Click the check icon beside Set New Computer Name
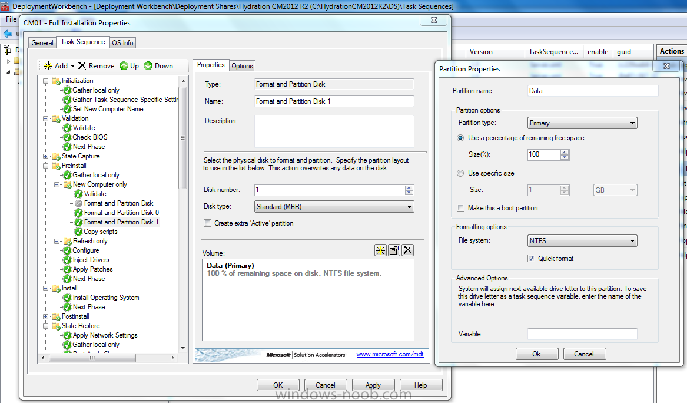 [x=68, y=109]
